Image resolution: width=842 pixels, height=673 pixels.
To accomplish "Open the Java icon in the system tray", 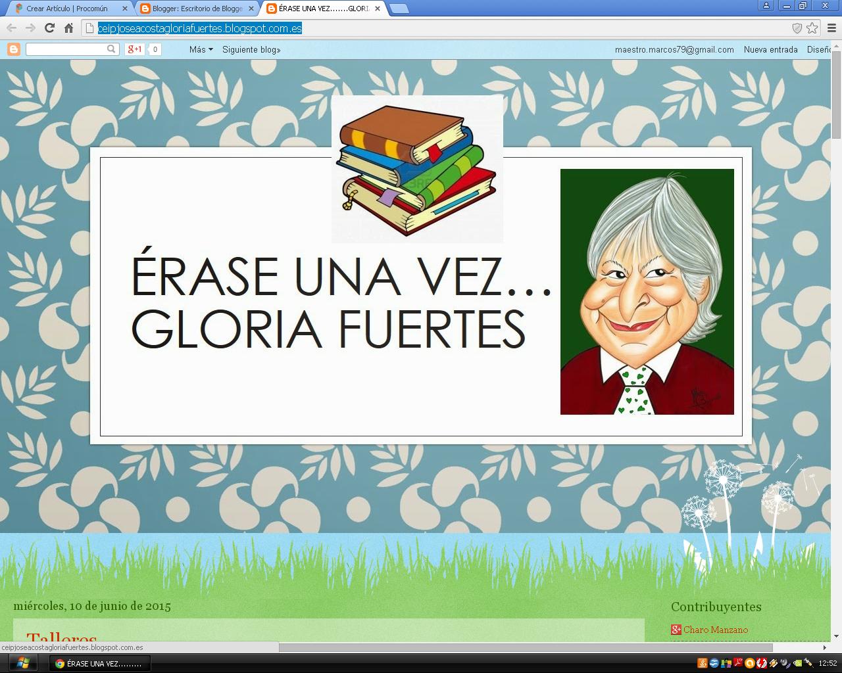I will pos(701,664).
